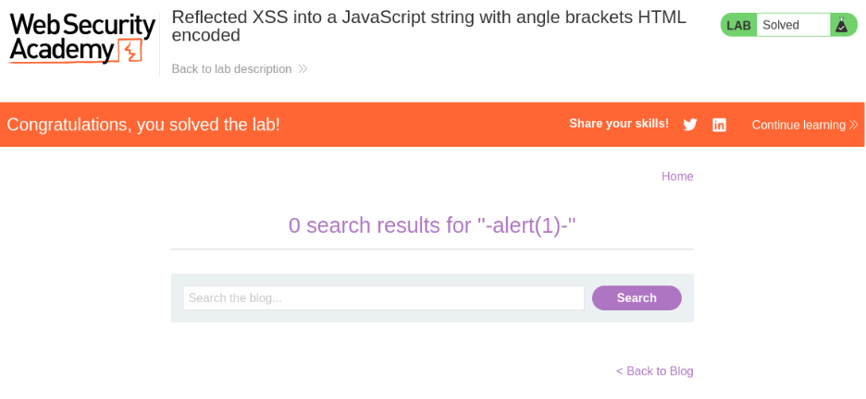This screenshot has width=866, height=399.
Task: Click the lab flask icon
Action: [841, 25]
